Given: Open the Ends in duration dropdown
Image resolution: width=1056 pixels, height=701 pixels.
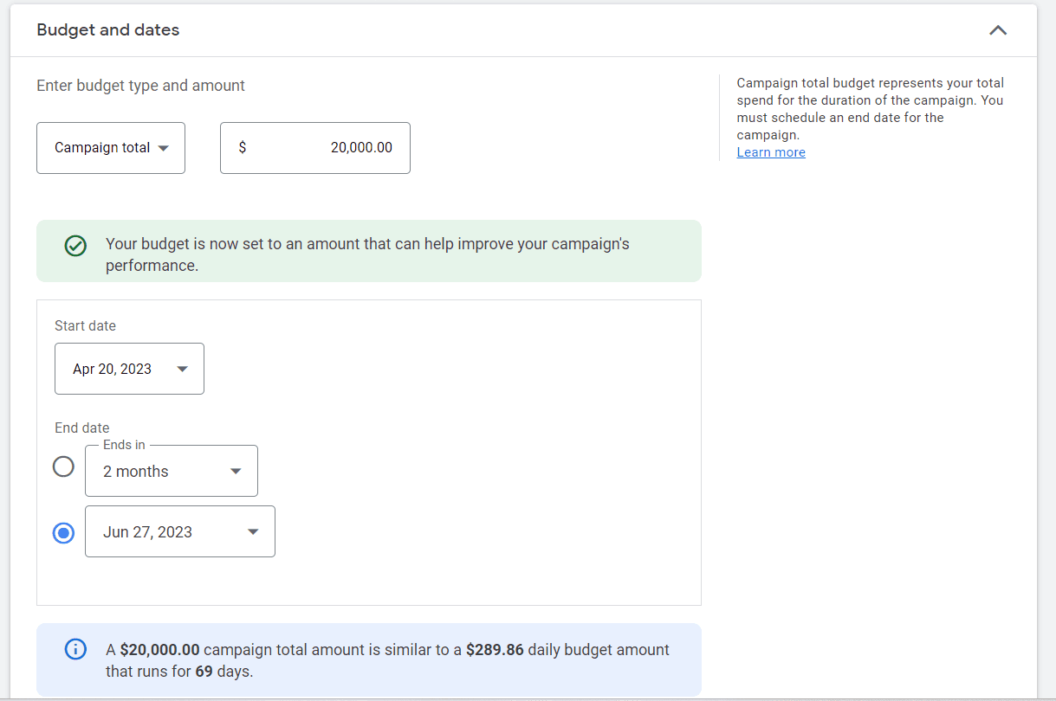Looking at the screenshot, I should 172,470.
